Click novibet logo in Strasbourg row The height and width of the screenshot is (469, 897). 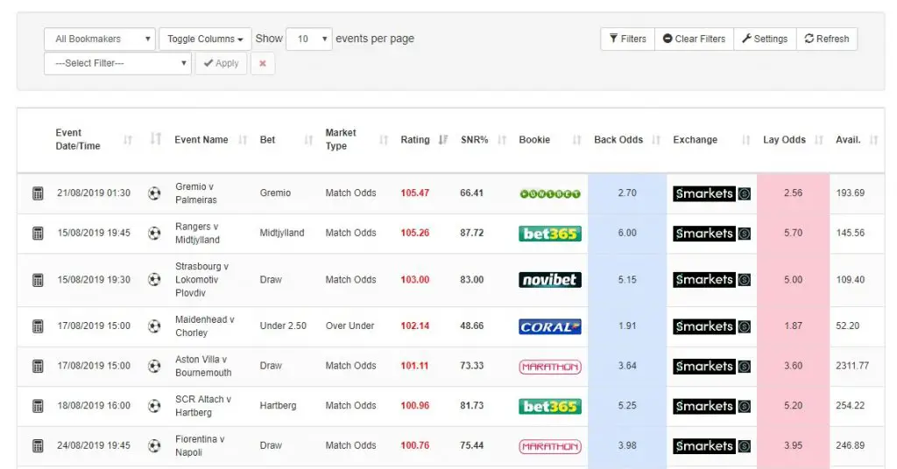[x=550, y=280]
